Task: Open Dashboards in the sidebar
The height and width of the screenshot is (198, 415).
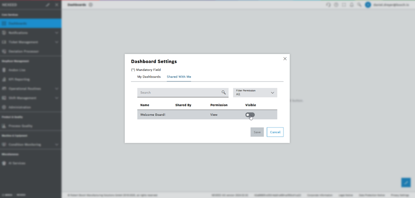Action: pos(31,23)
